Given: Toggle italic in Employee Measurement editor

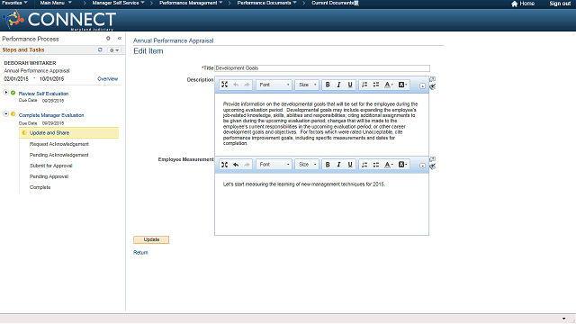Looking at the screenshot, I should (338, 165).
